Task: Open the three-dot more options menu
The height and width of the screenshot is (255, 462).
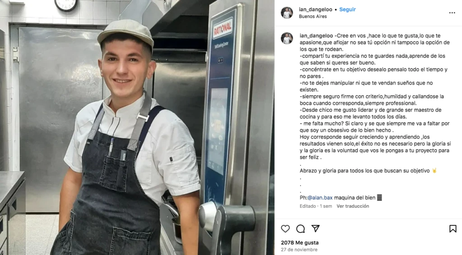Action: (452, 13)
